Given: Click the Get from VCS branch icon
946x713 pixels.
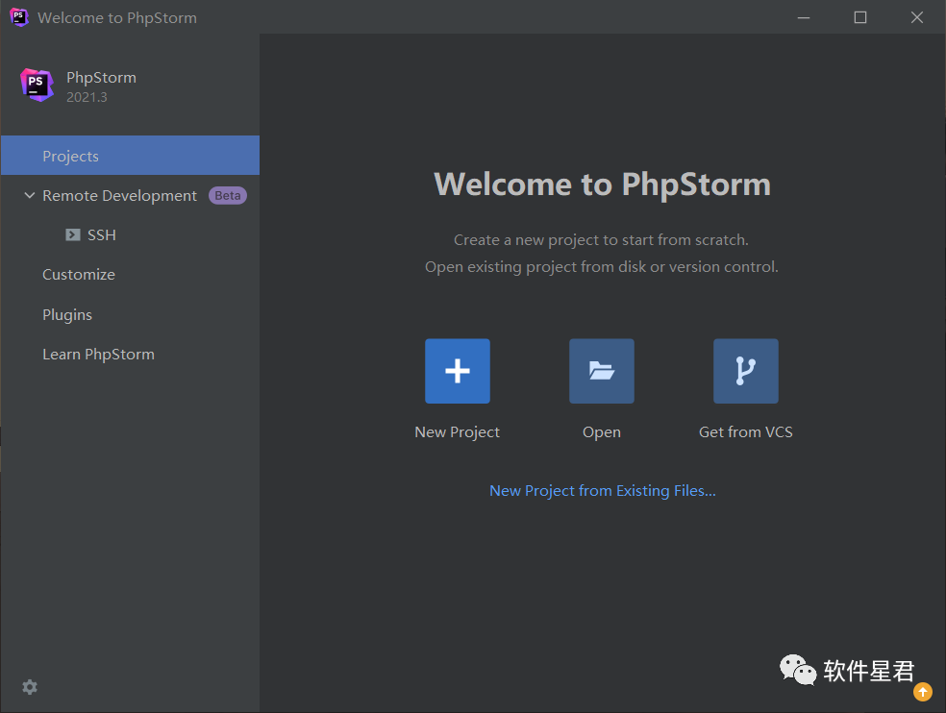Looking at the screenshot, I should 746,371.
